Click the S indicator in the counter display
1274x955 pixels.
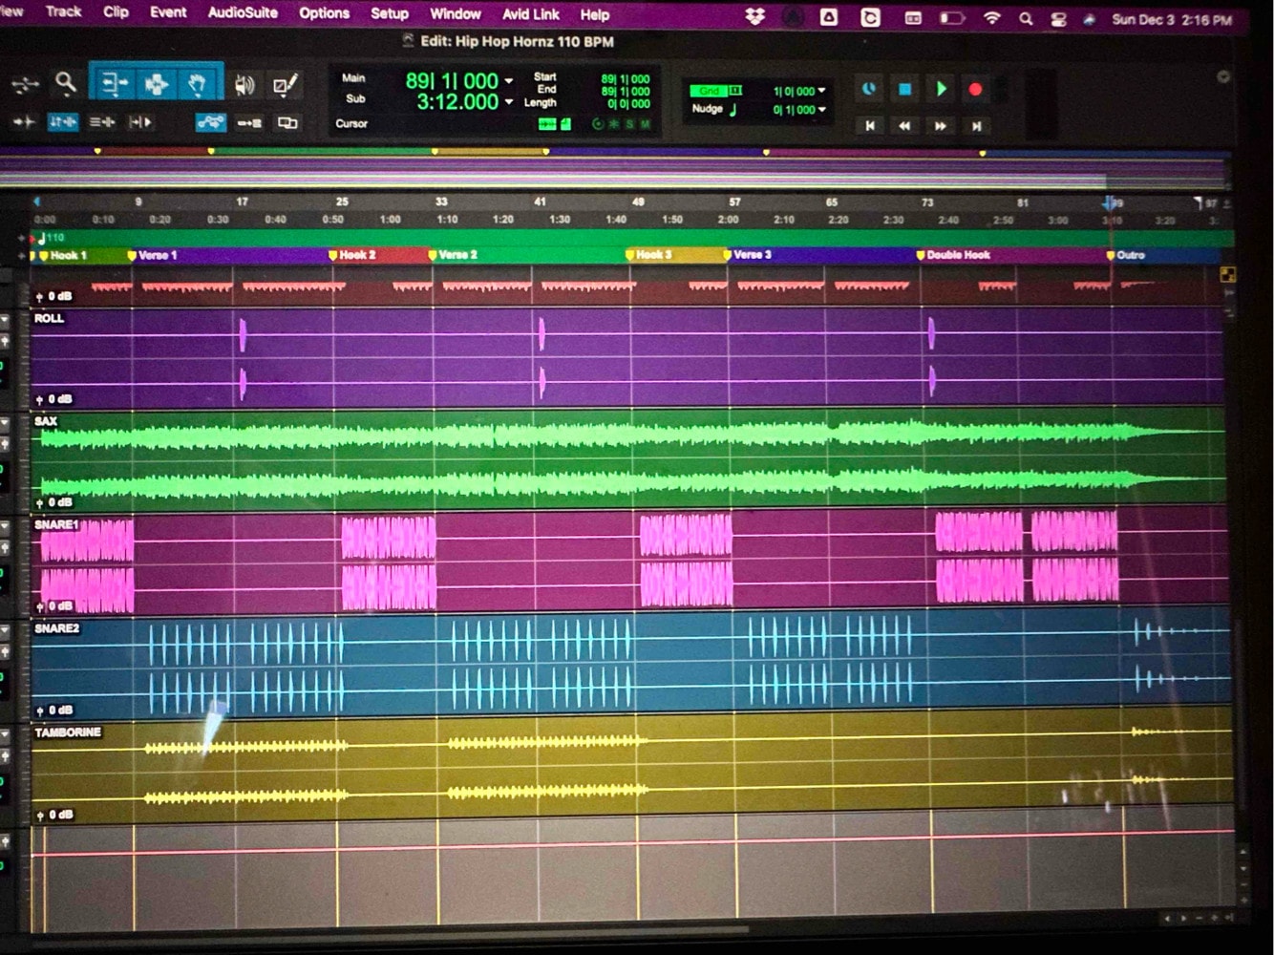[x=629, y=124]
